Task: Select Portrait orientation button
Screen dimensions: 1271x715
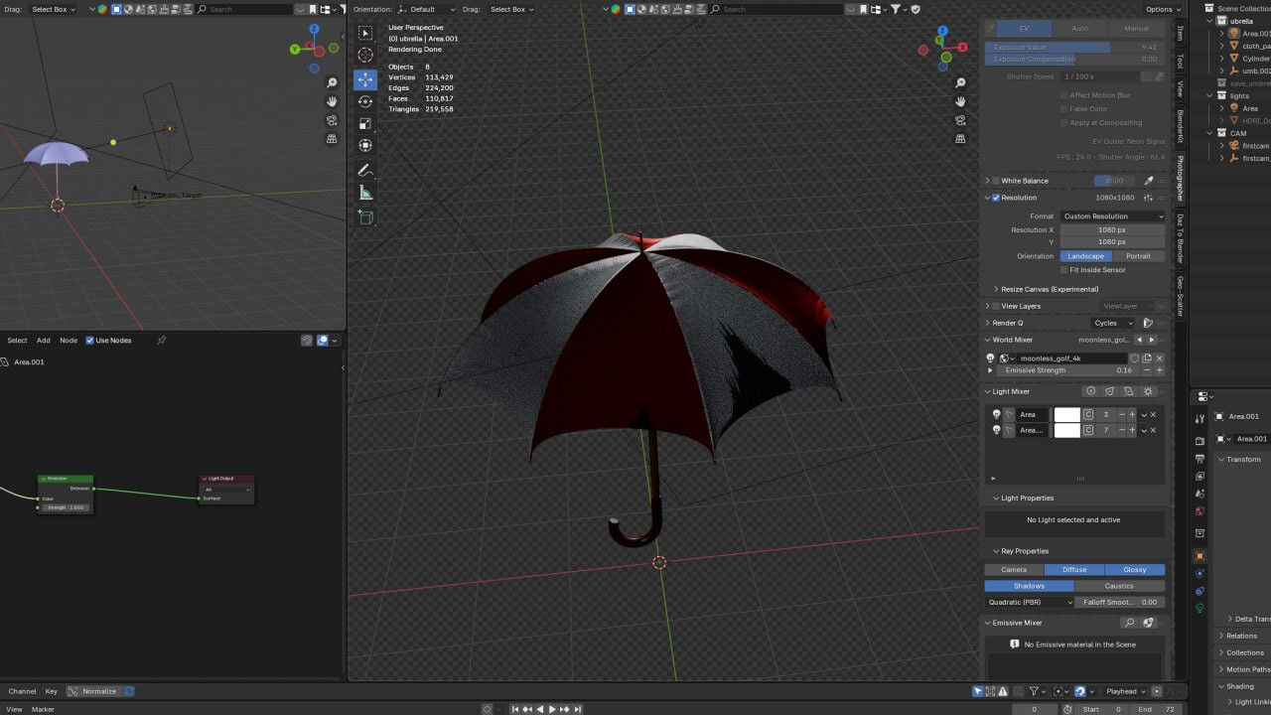Action: coord(1138,256)
